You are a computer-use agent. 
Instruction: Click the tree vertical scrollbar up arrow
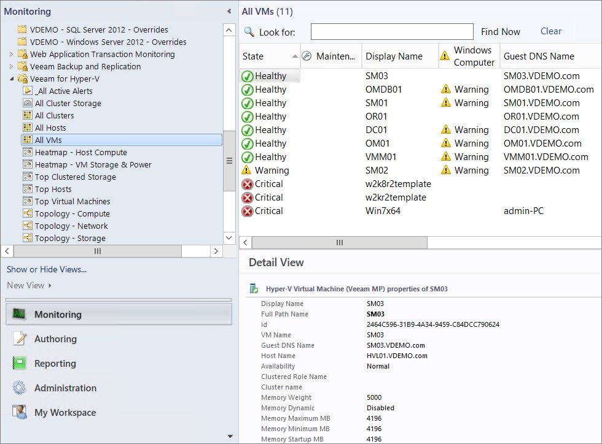(x=229, y=30)
